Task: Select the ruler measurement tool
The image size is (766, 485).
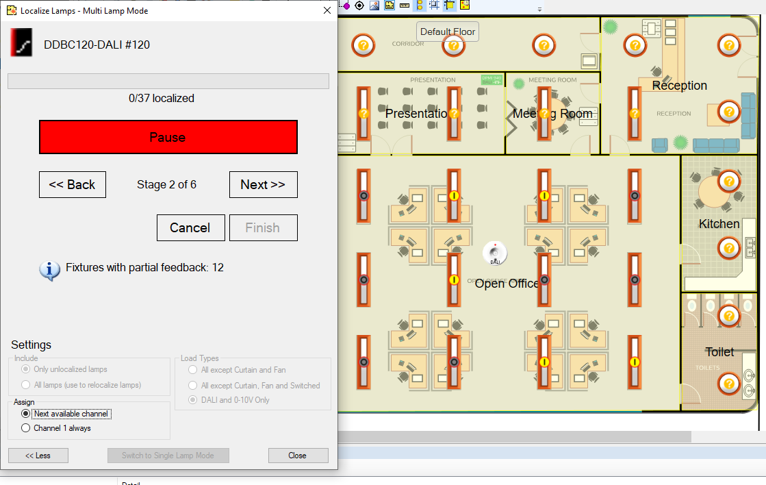Action: point(403,5)
